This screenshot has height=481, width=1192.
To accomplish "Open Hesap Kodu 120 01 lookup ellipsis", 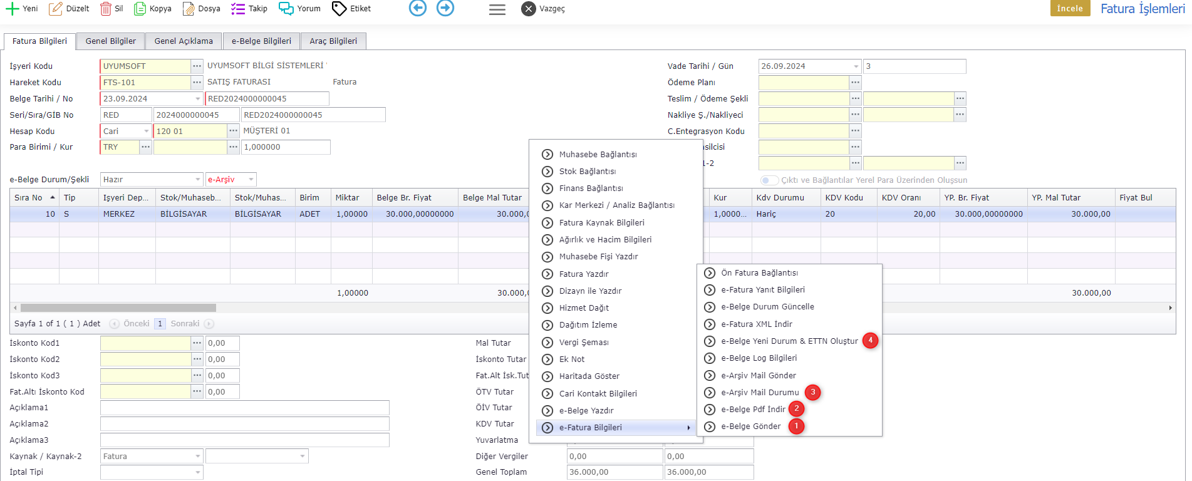I will tap(233, 131).
